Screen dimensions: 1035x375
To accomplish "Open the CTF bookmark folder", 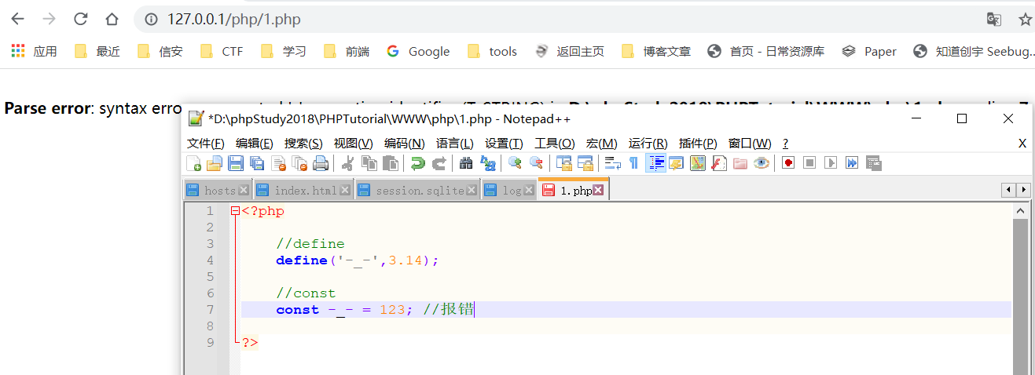I will tap(222, 51).
